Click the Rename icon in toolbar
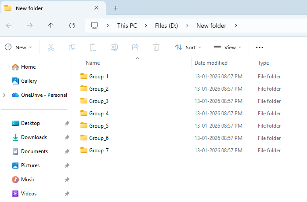 pos(114,47)
